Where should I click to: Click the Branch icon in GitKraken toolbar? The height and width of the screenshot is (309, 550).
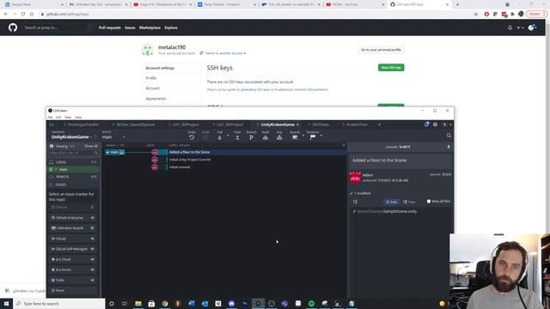pos(251,137)
